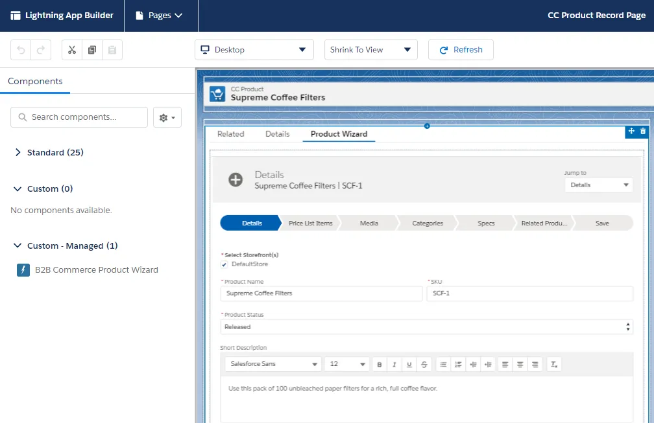Apply Italic formatting in Short Description
This screenshot has width=654, height=423.
pos(394,364)
